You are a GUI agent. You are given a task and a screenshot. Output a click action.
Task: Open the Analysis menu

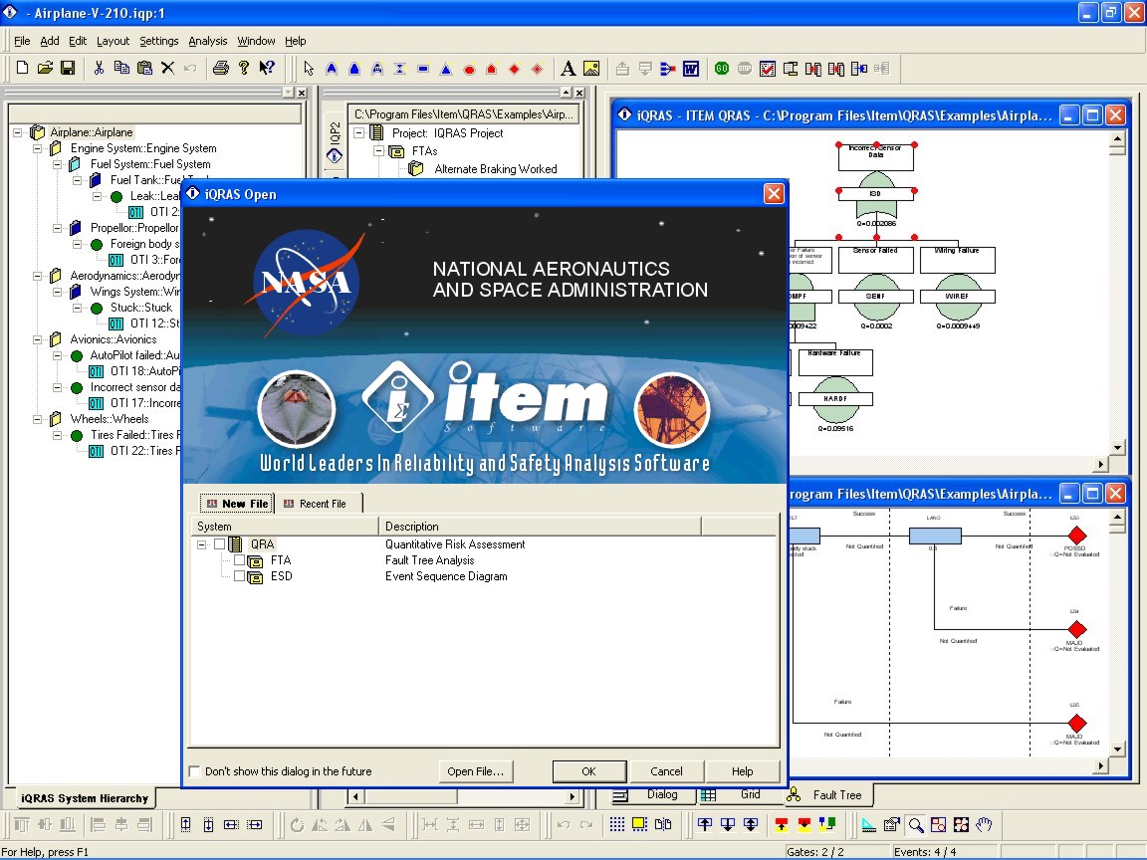pos(208,41)
